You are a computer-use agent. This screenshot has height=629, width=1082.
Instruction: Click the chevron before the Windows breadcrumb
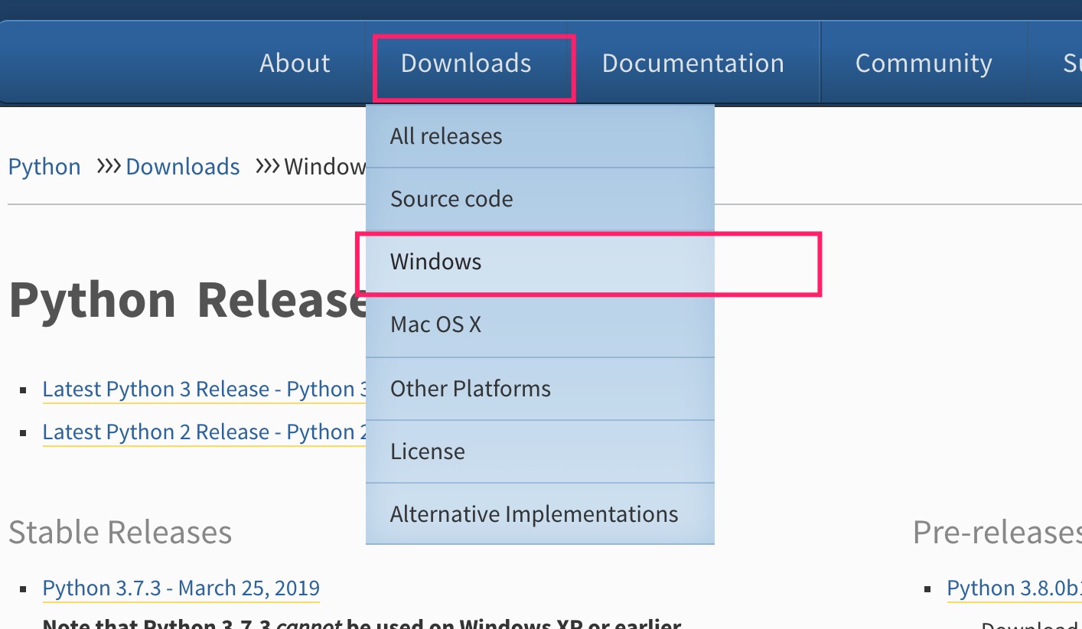point(268,166)
